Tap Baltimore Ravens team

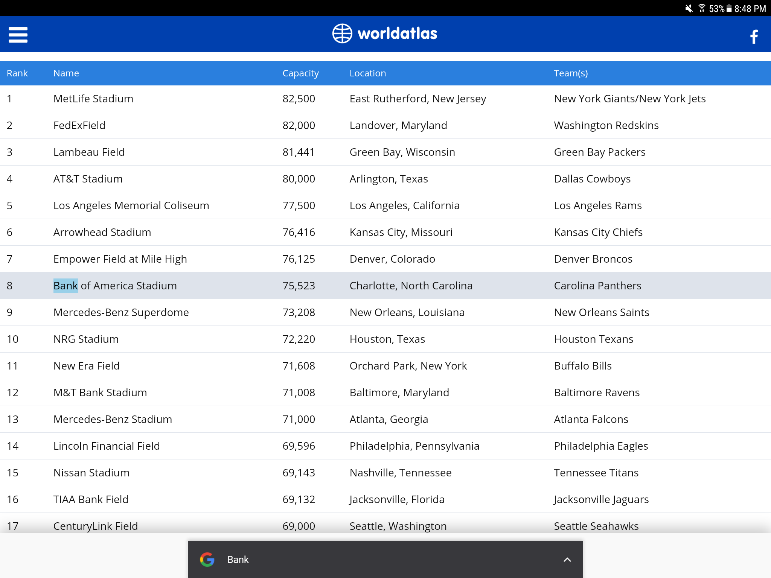pyautogui.click(x=597, y=392)
